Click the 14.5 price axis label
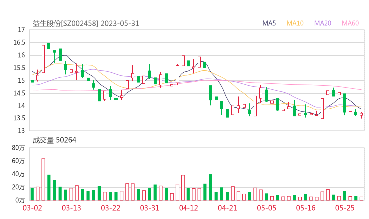The width and height of the screenshot is (369, 219). tap(19, 93)
